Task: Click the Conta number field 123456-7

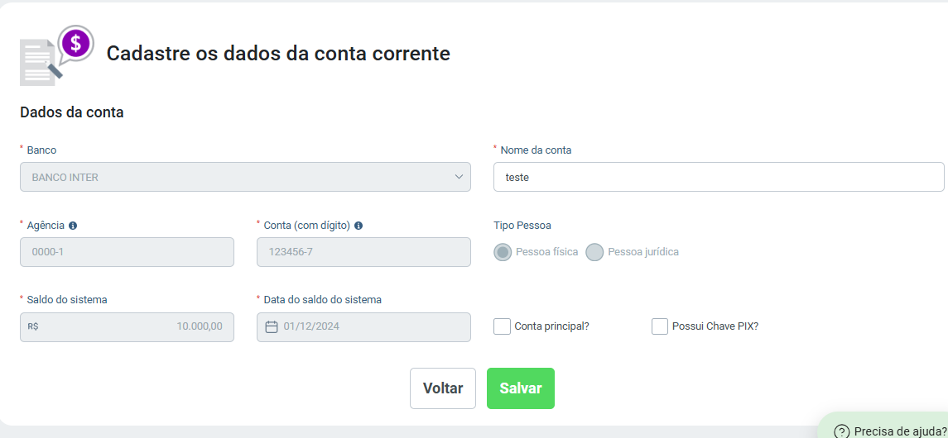Action: coord(363,252)
